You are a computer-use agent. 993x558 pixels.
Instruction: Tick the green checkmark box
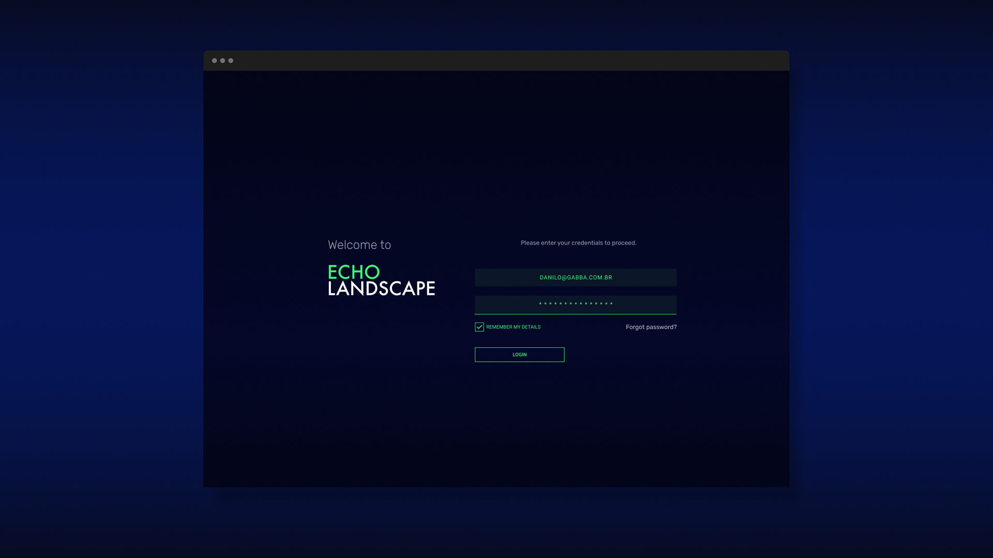pos(479,327)
